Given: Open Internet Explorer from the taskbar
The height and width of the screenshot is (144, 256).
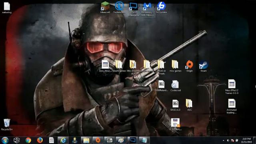Looking at the screenshot, I should point(63,140).
